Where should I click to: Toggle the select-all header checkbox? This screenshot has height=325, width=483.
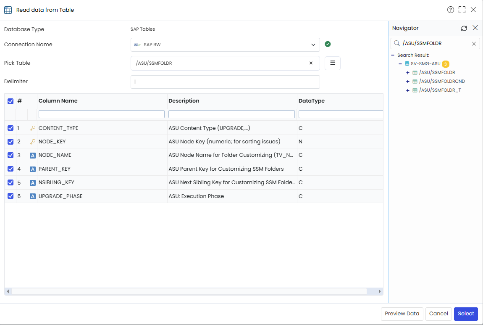tap(10, 101)
